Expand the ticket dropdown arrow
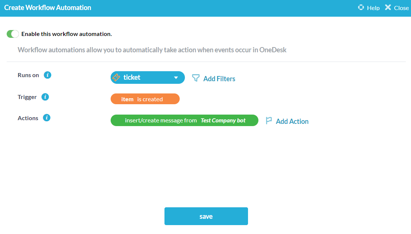Image resolution: width=411 pixels, height=234 pixels. [x=176, y=78]
